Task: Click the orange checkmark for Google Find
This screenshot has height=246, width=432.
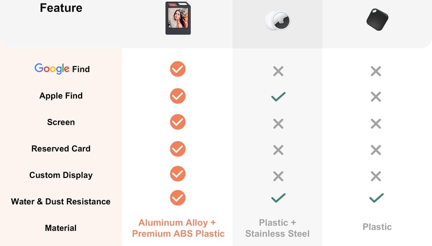Action: pyautogui.click(x=178, y=69)
